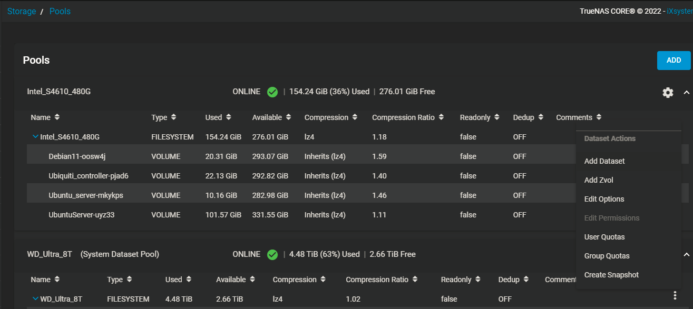Sort the first table by Type
Image resolution: width=693 pixels, height=309 pixels.
[x=164, y=117]
